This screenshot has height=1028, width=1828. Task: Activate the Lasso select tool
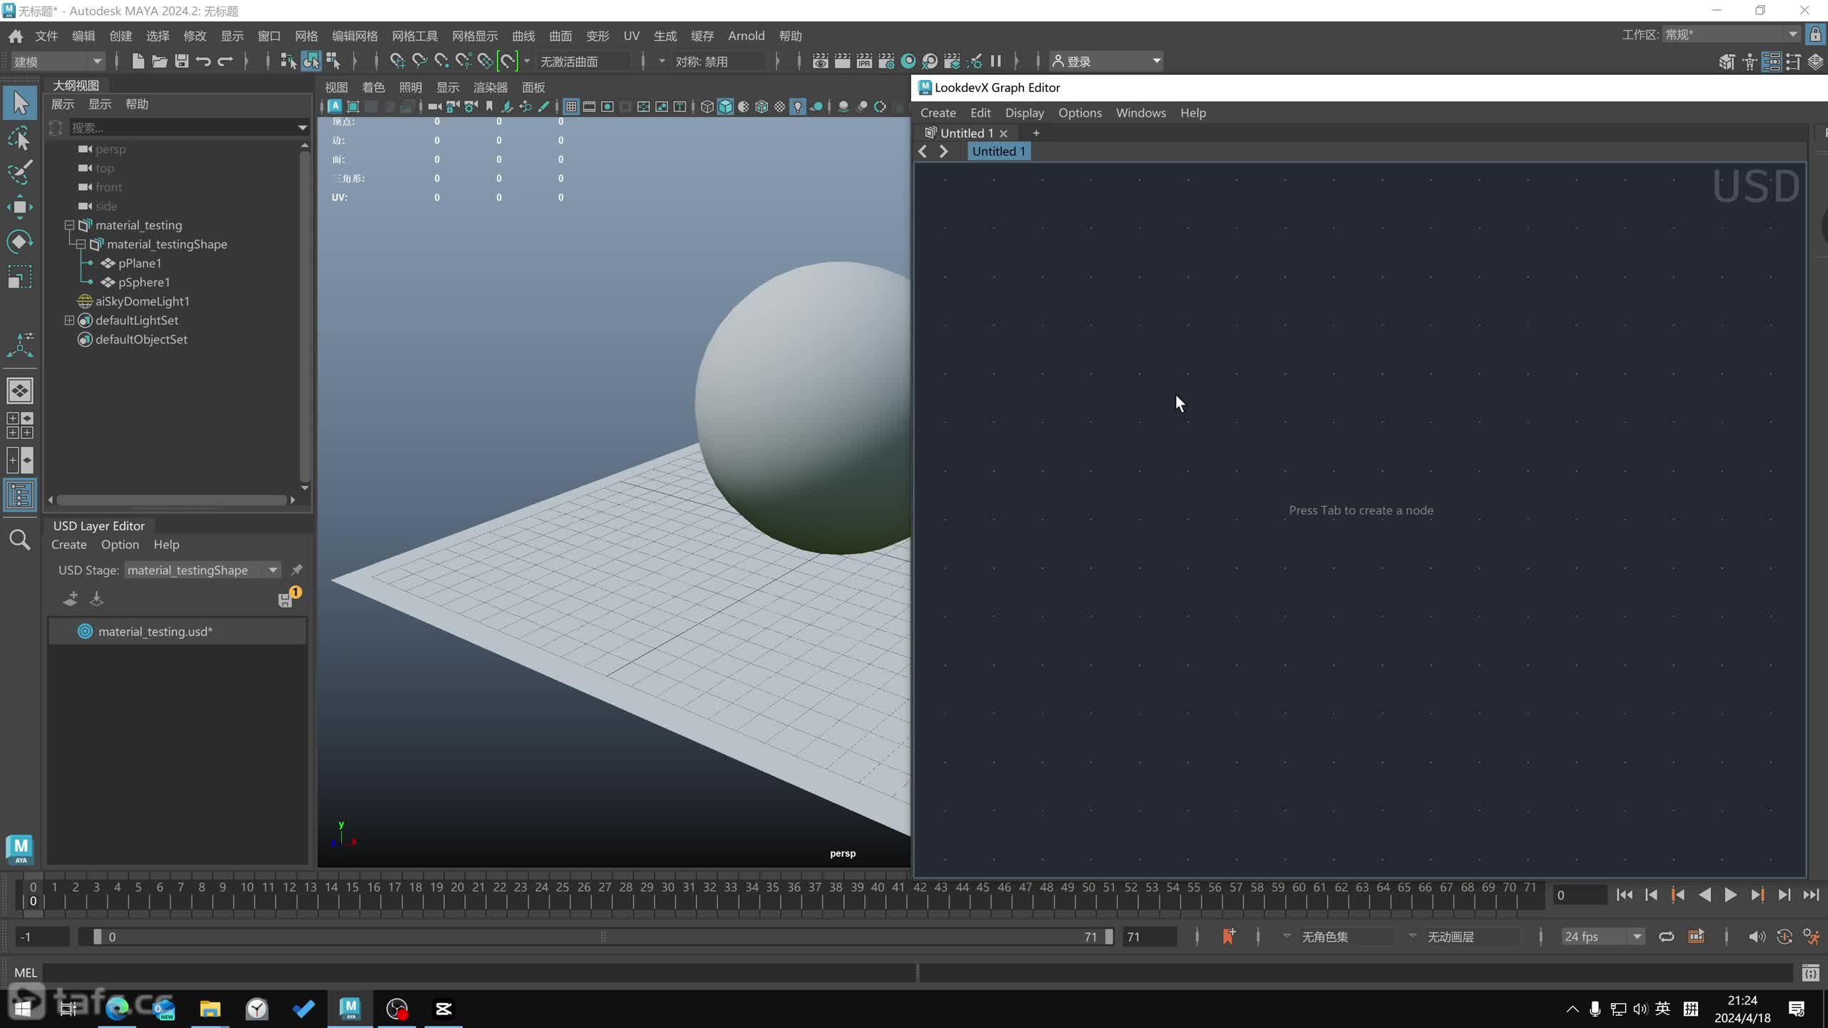pyautogui.click(x=20, y=138)
